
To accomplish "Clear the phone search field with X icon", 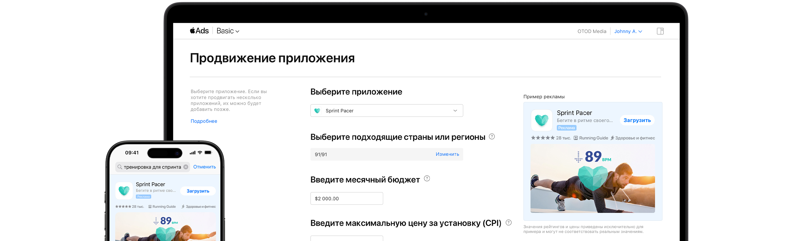I will pyautogui.click(x=186, y=167).
